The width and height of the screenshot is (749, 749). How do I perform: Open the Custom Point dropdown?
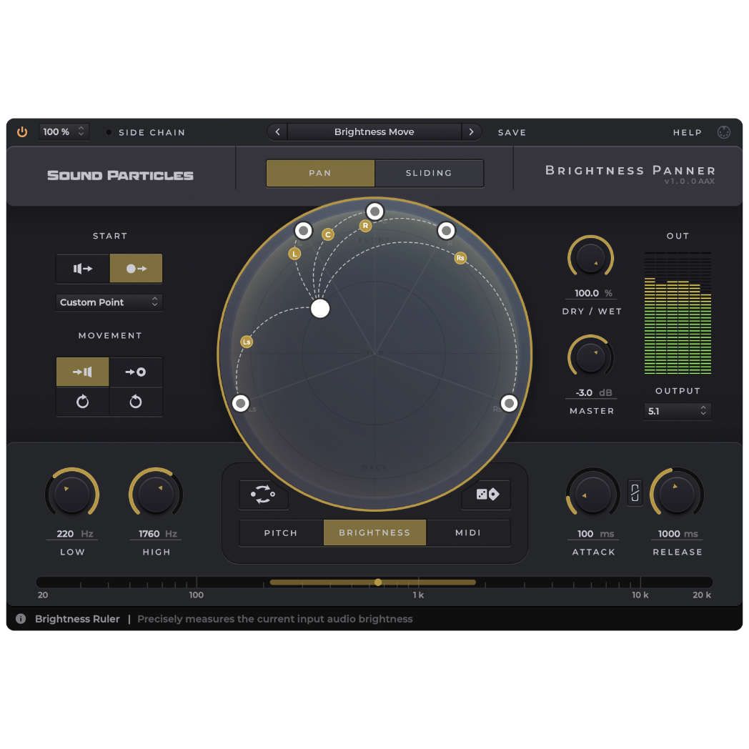109,302
